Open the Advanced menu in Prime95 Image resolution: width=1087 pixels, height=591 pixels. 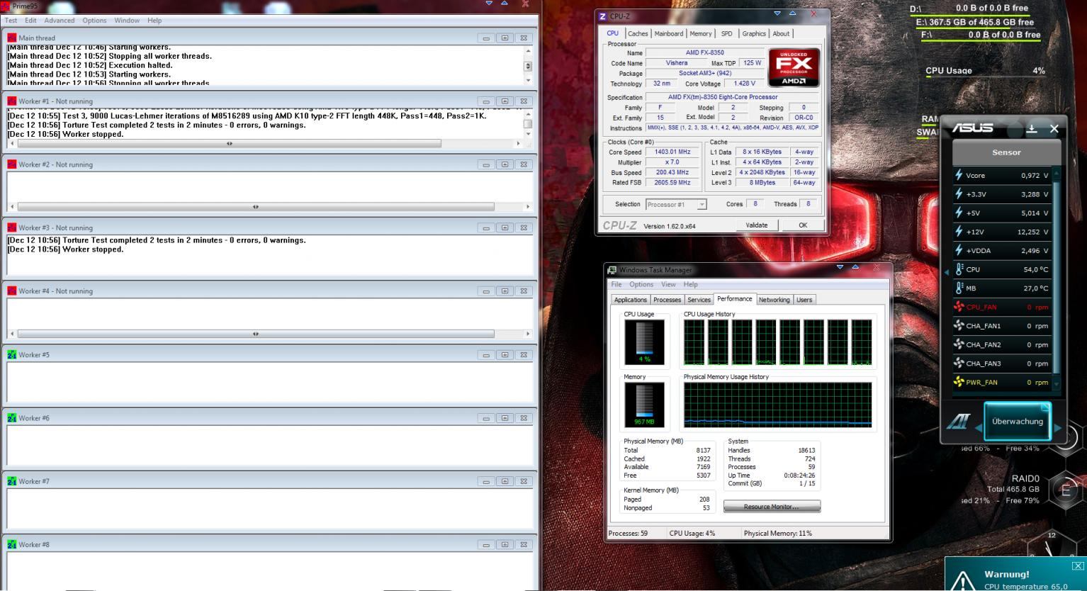(59, 21)
